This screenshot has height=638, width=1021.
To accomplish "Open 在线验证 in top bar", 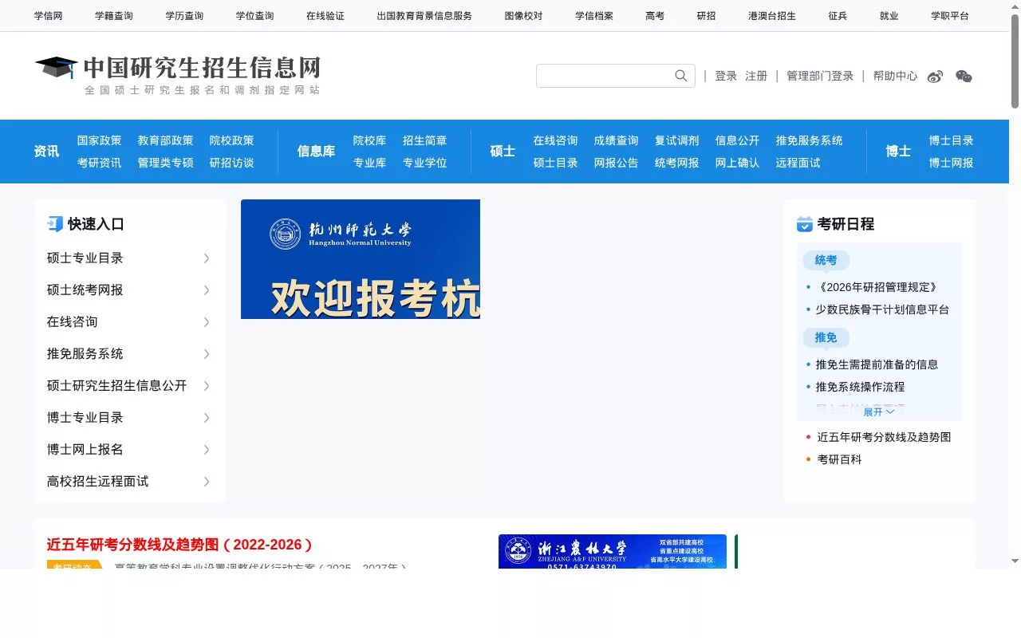I will tap(325, 16).
